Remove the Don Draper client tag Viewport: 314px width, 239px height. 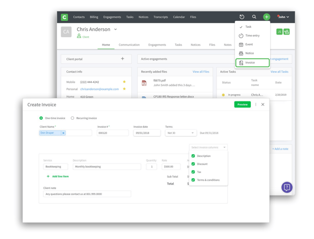point(63,133)
